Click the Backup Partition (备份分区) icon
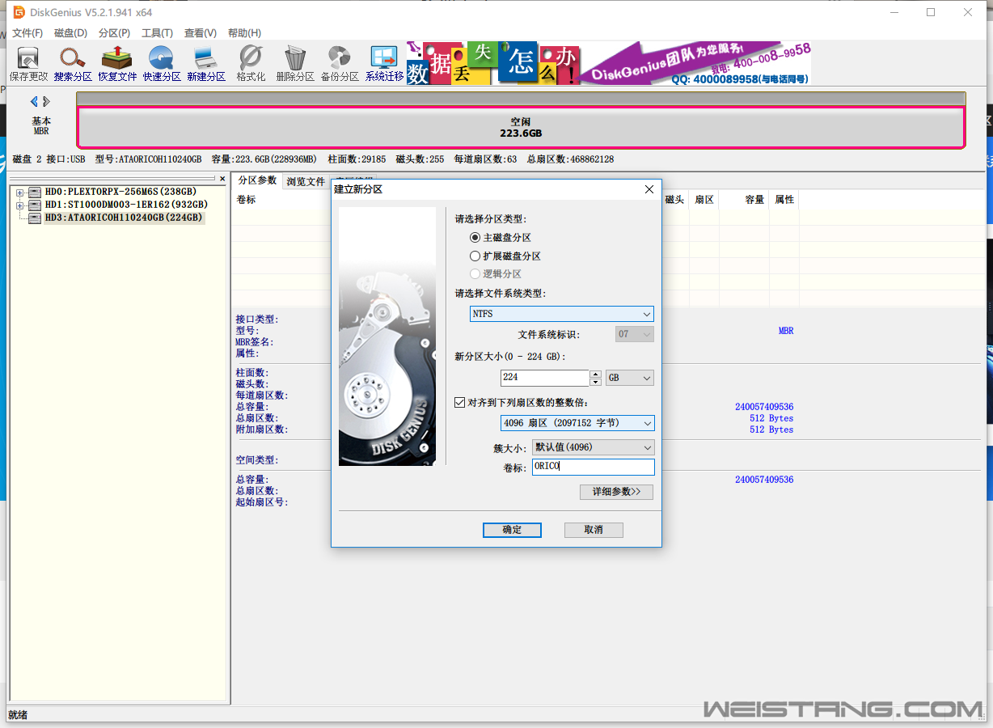Screen dimensions: 993x728 point(340,64)
